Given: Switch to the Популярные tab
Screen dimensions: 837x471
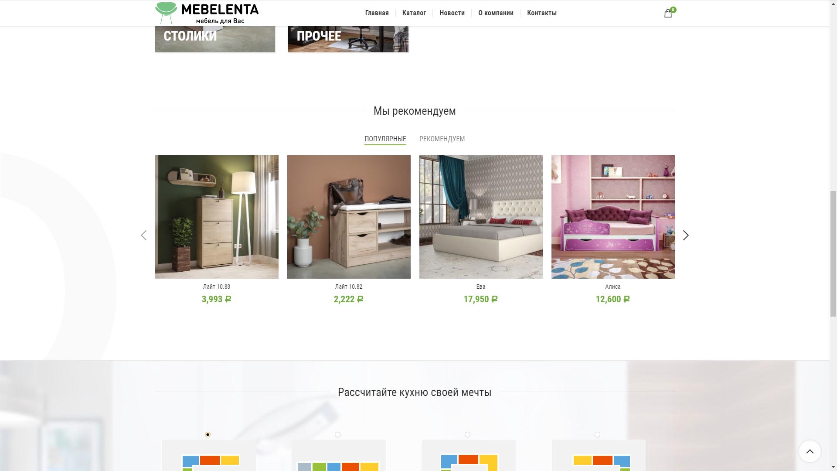Looking at the screenshot, I should (x=385, y=139).
